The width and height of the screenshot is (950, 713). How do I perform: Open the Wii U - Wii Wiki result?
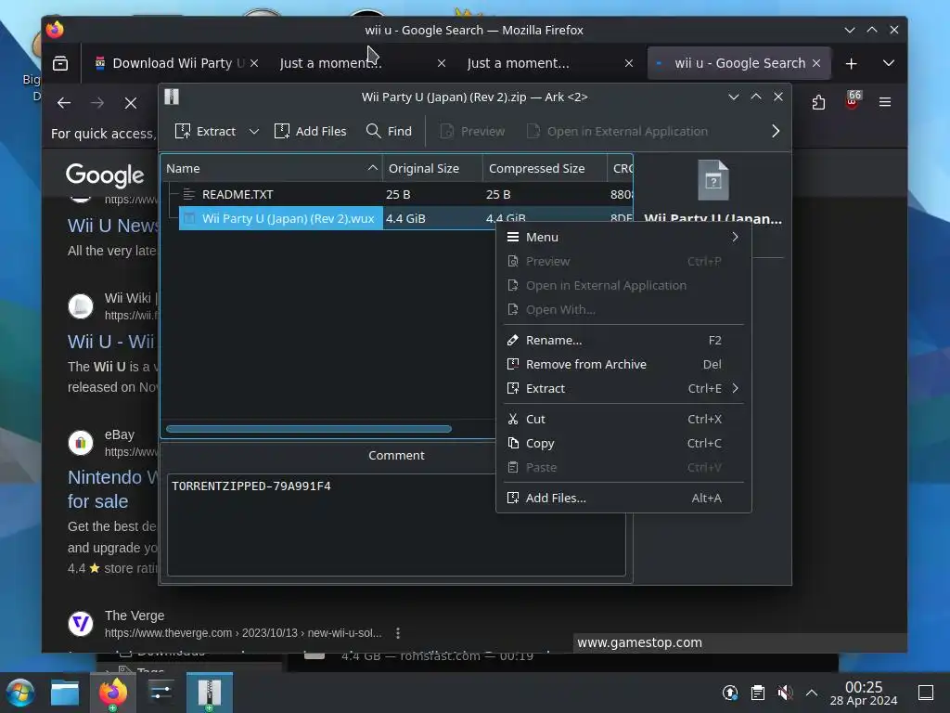coord(111,342)
